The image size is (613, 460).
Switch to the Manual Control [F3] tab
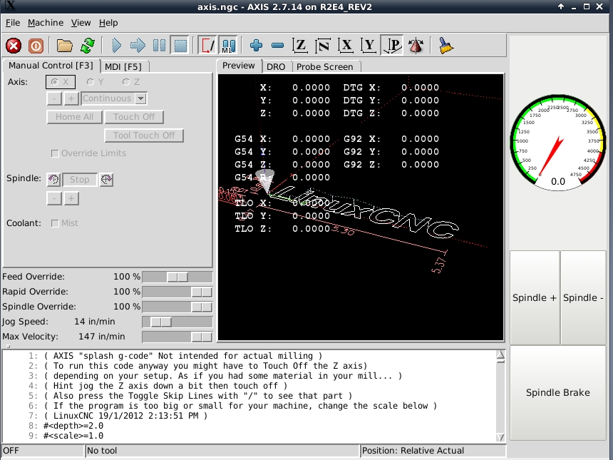pos(51,66)
